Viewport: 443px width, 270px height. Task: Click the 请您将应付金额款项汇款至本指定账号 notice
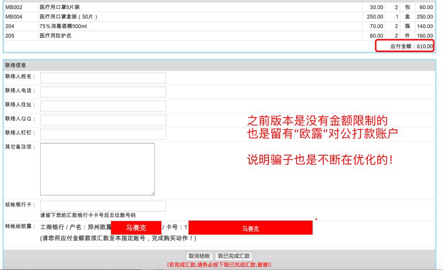click(x=118, y=238)
